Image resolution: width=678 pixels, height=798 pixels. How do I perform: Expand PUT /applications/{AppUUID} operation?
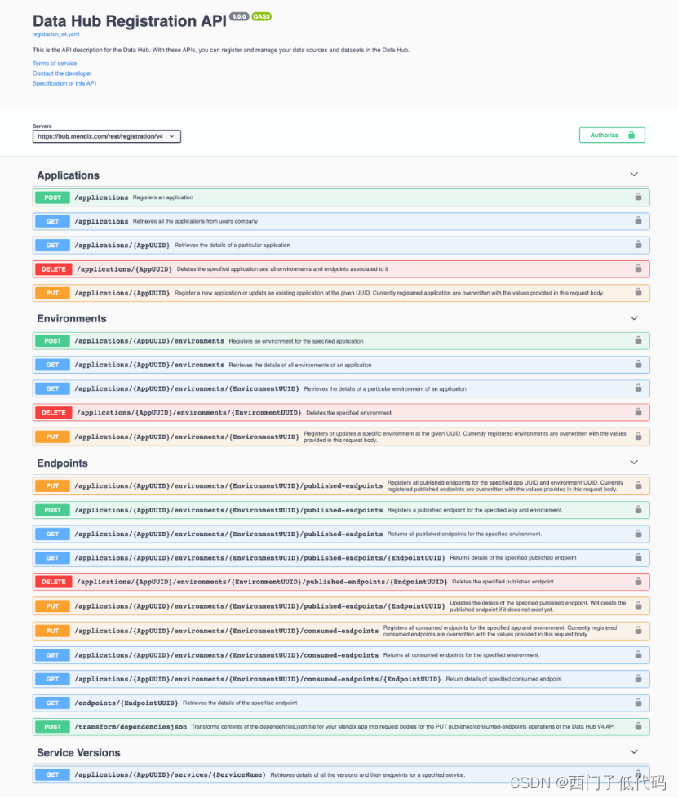[341, 293]
